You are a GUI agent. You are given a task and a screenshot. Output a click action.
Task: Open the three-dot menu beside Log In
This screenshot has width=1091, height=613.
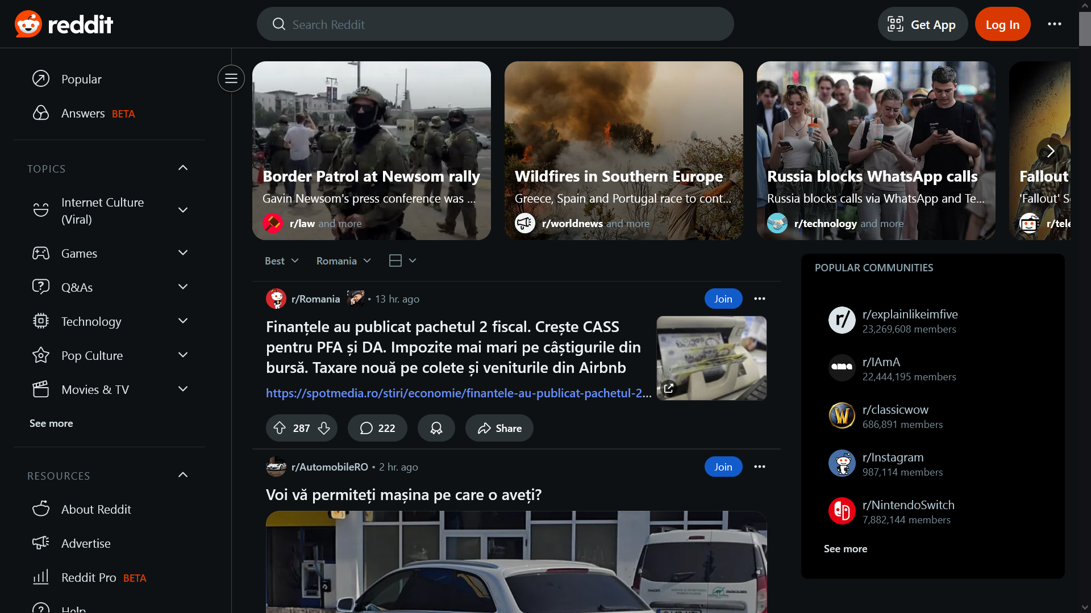[1055, 24]
